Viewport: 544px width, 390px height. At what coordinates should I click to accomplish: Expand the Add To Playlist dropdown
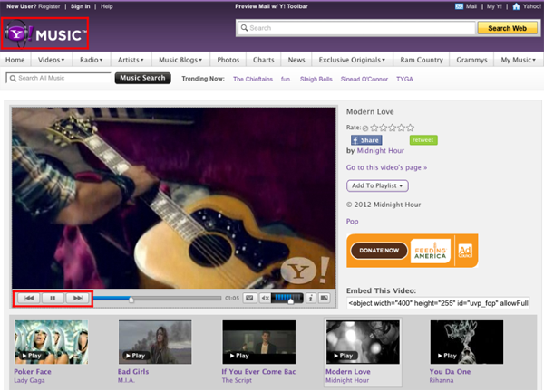coord(377,185)
